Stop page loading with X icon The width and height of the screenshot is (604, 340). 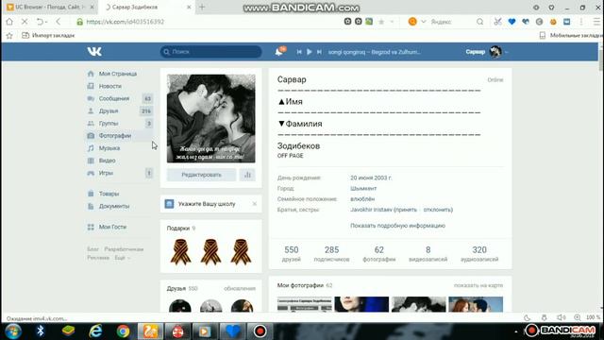click(25, 22)
